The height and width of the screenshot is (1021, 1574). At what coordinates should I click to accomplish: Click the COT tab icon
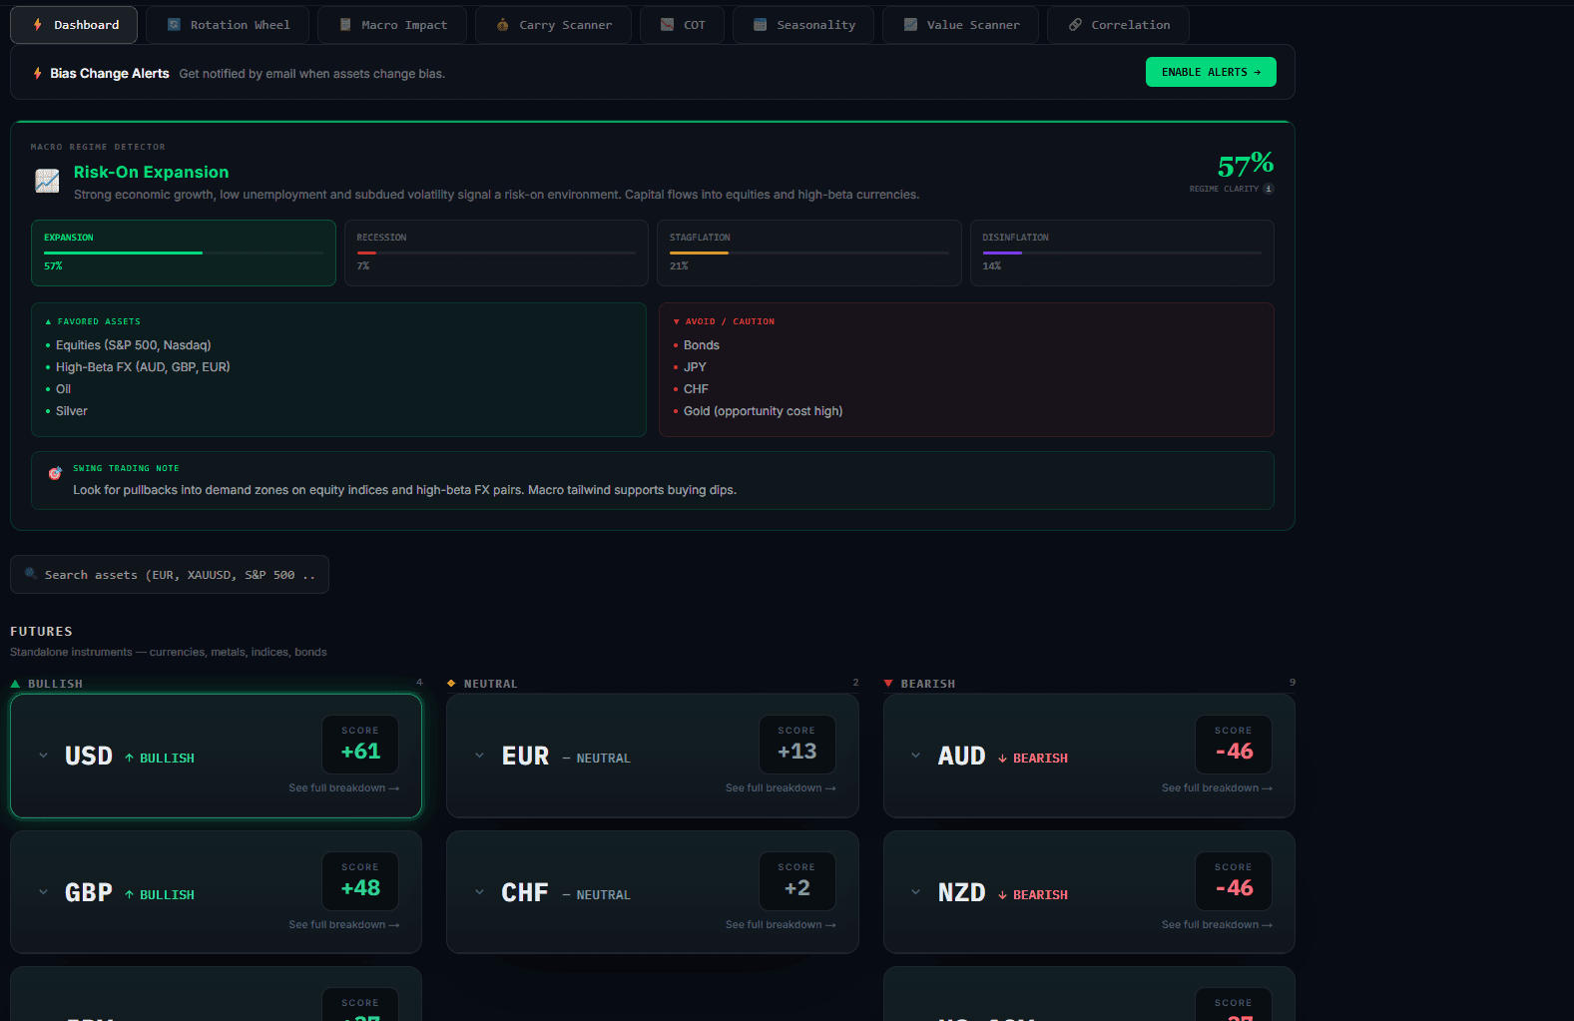pyautogui.click(x=667, y=25)
